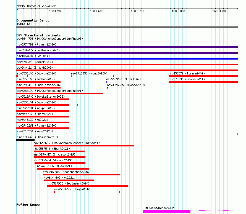Select dgv200n21 (Shaikh2009) variant label
This screenshot has width=246, height=214.
click(x=35, y=68)
